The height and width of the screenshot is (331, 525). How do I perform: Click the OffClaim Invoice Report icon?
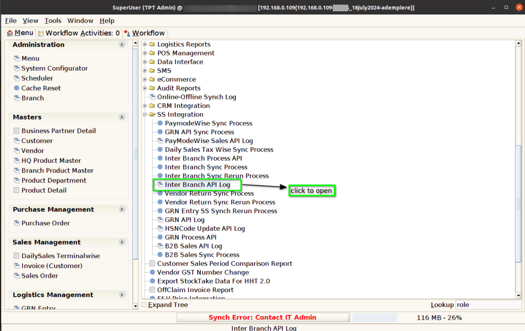click(152, 290)
